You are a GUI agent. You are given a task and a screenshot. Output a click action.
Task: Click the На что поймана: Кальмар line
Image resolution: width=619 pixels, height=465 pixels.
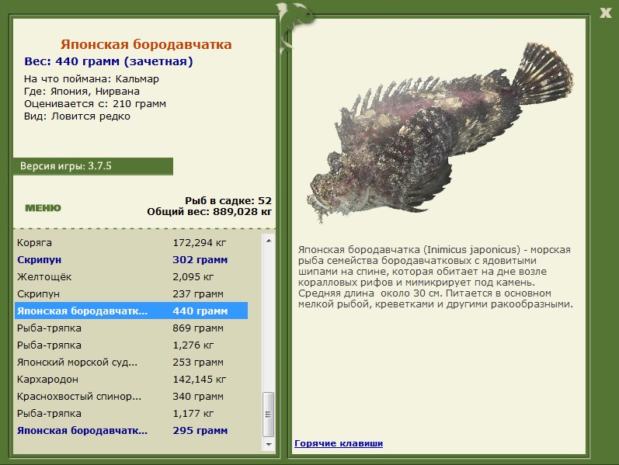pyautogui.click(x=92, y=79)
